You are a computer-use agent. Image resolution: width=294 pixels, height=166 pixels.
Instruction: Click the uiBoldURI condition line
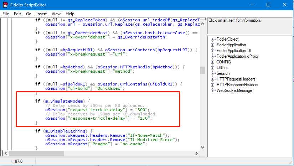(x=109, y=84)
